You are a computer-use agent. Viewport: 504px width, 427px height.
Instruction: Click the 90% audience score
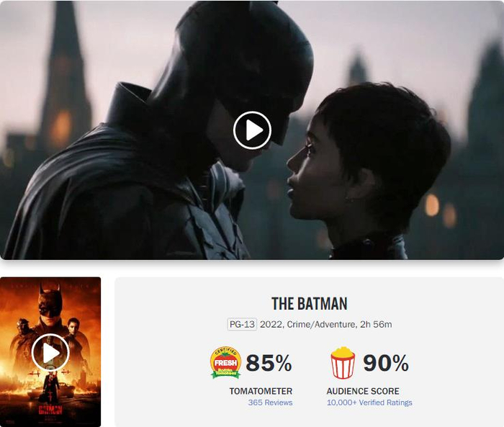[386, 363]
